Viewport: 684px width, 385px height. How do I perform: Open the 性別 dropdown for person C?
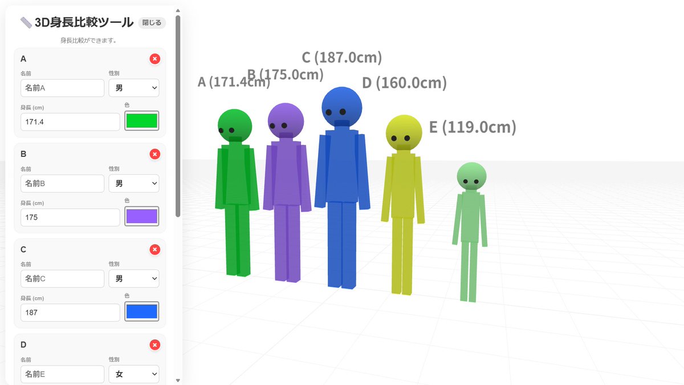[134, 278]
